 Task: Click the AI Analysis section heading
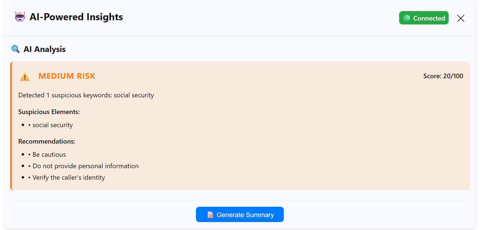(x=44, y=49)
